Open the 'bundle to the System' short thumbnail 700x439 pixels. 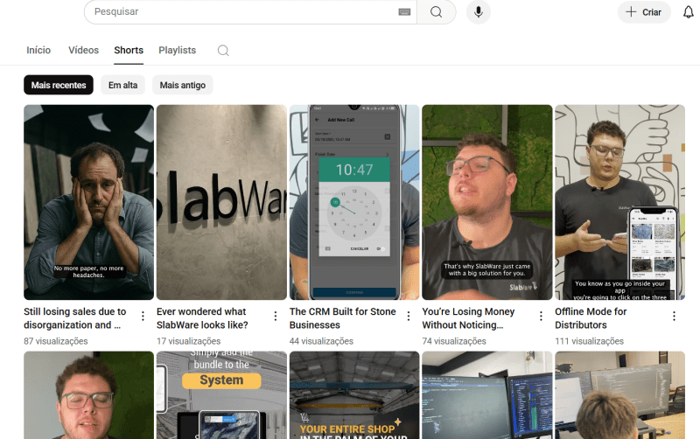pos(221,395)
